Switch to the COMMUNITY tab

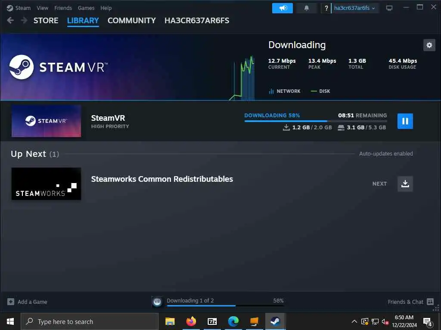pos(132,21)
